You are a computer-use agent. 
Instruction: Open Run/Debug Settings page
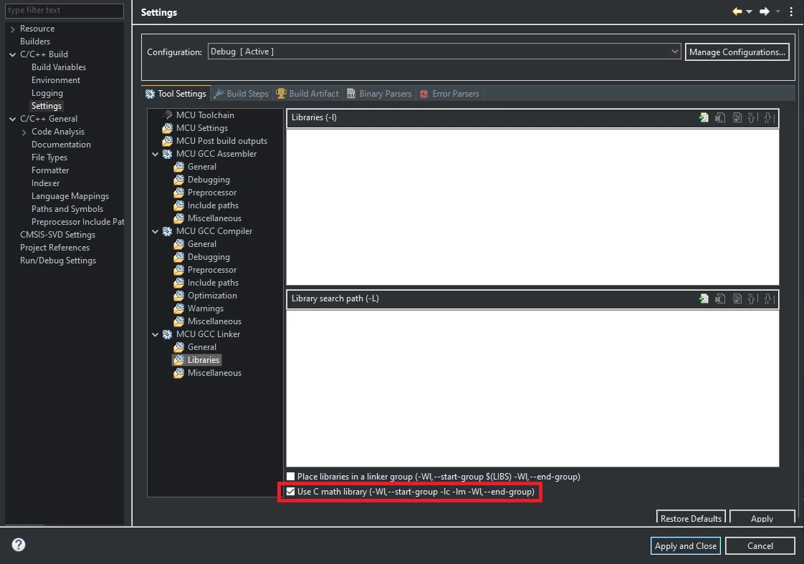tap(58, 261)
